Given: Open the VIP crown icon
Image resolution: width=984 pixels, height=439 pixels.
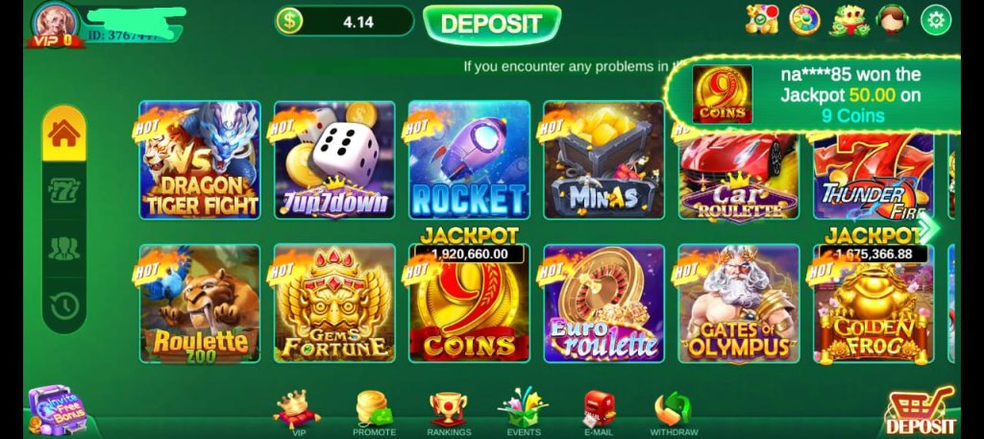Looking at the screenshot, I should (x=297, y=414).
